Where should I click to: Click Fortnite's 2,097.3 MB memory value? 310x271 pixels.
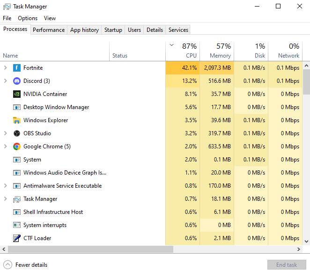point(217,68)
